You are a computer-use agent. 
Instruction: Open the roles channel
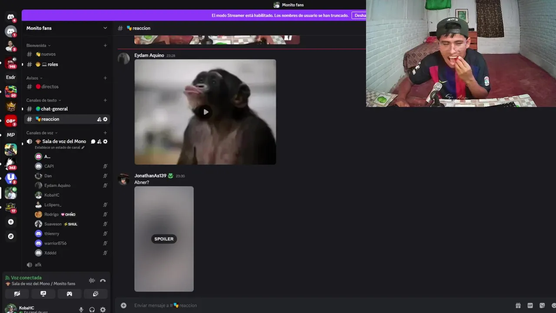click(x=67, y=64)
